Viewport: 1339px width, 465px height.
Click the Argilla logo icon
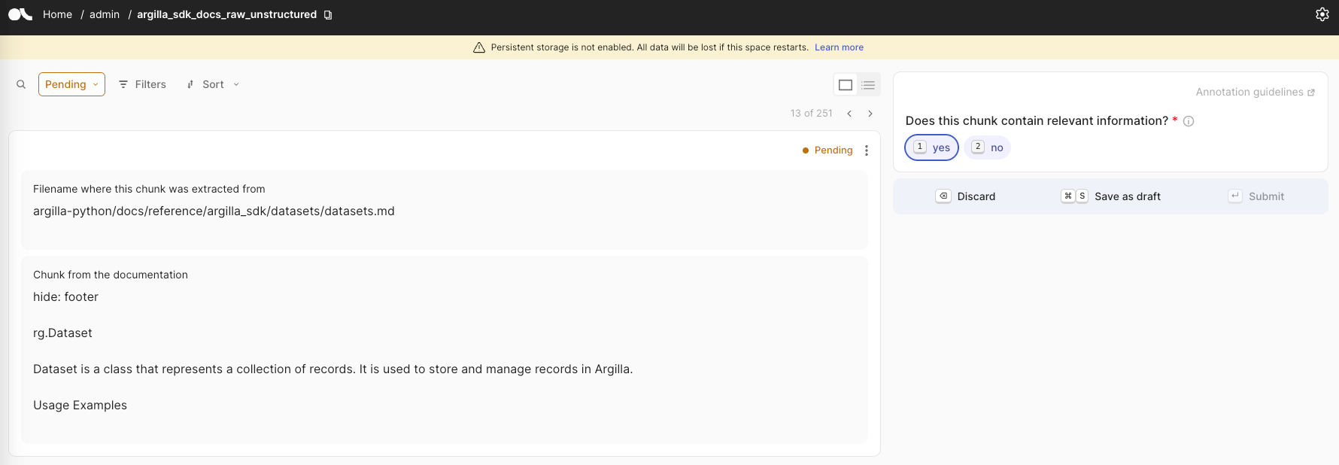tap(20, 14)
